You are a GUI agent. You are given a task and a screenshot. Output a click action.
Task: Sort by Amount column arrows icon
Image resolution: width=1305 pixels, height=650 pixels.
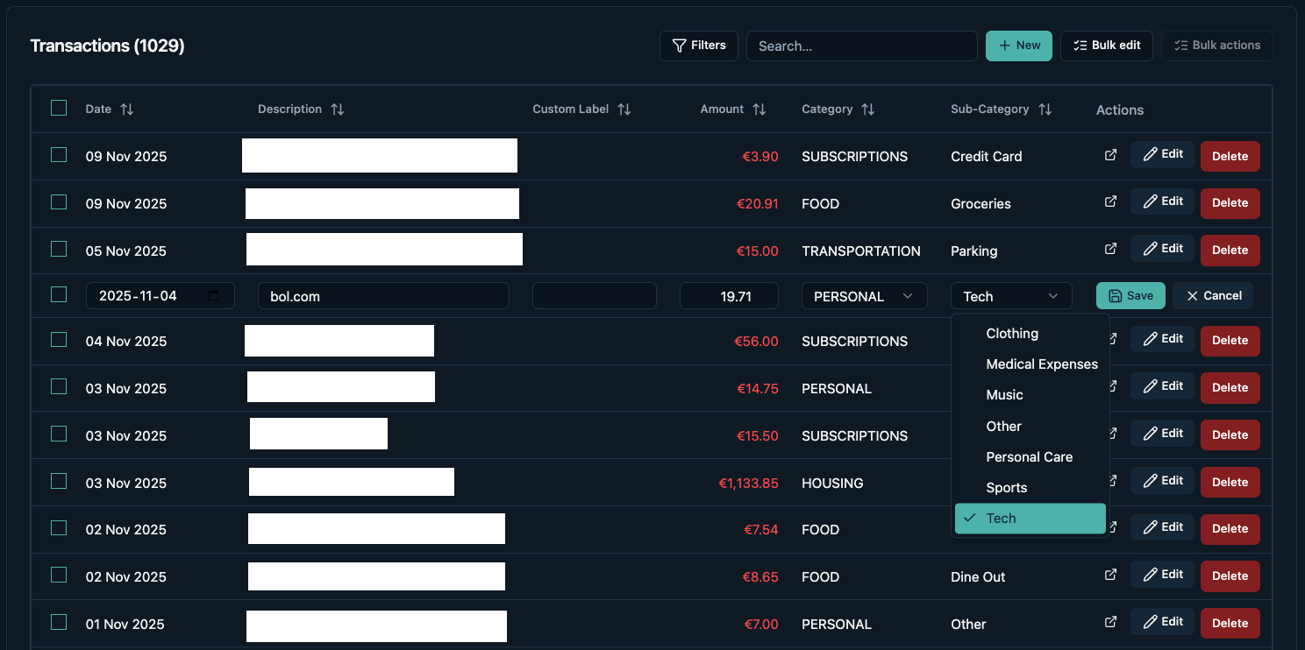pyautogui.click(x=759, y=110)
